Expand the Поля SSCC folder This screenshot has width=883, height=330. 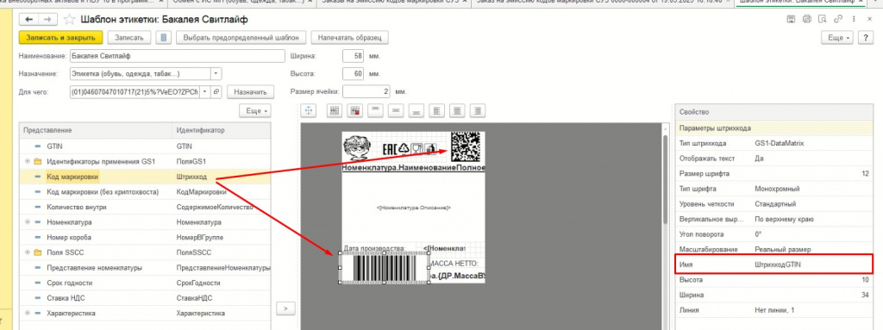[28, 252]
